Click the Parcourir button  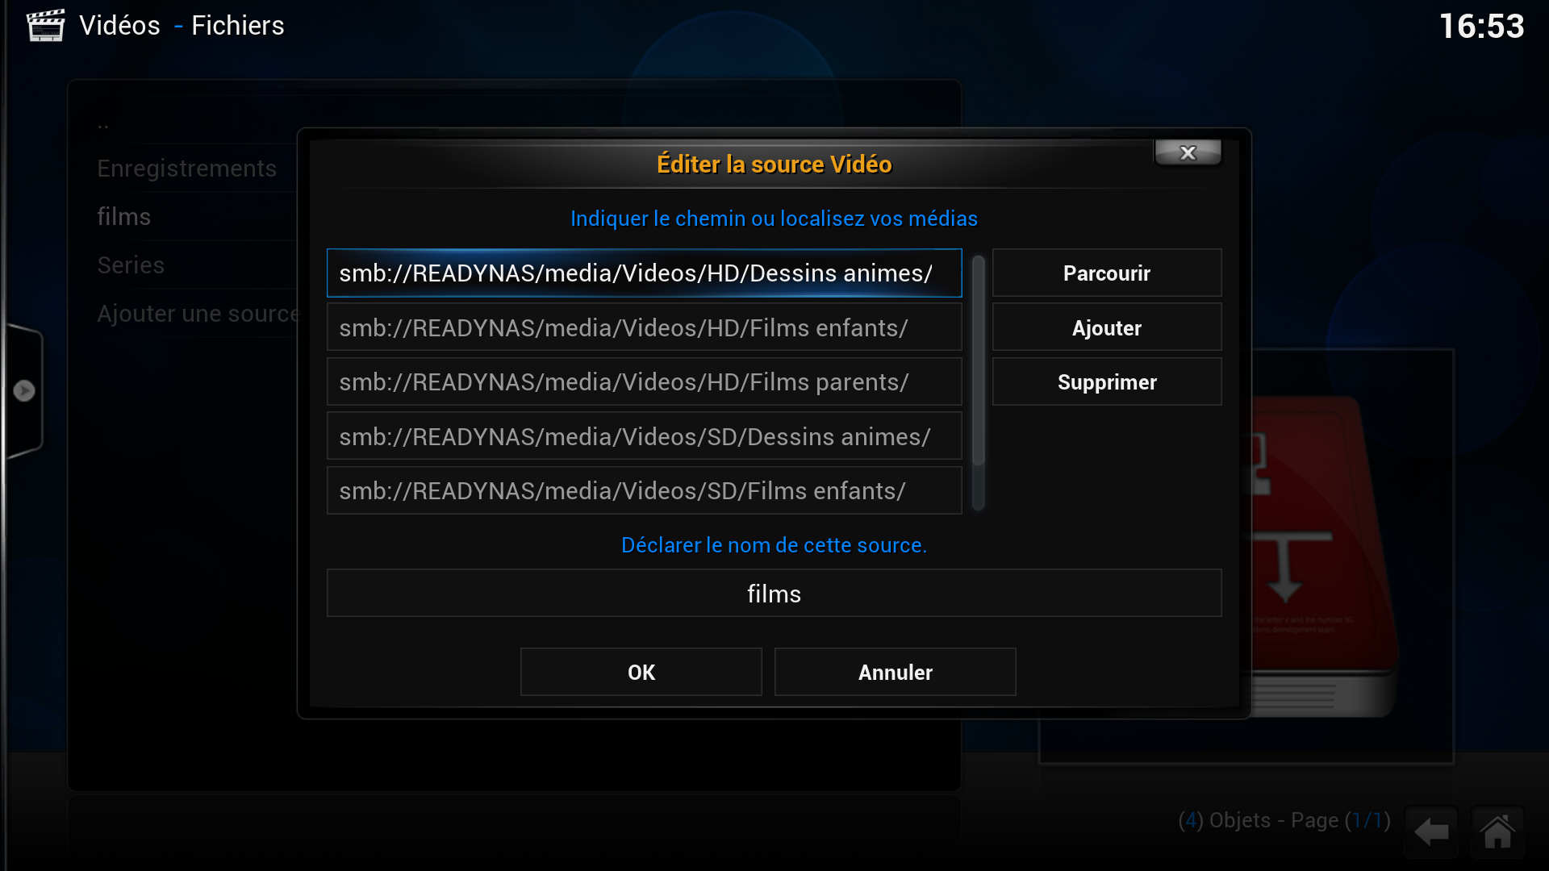pos(1107,273)
